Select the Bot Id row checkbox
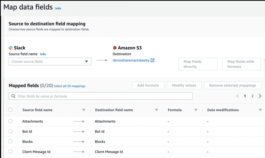The image size is (265, 158). [11, 131]
